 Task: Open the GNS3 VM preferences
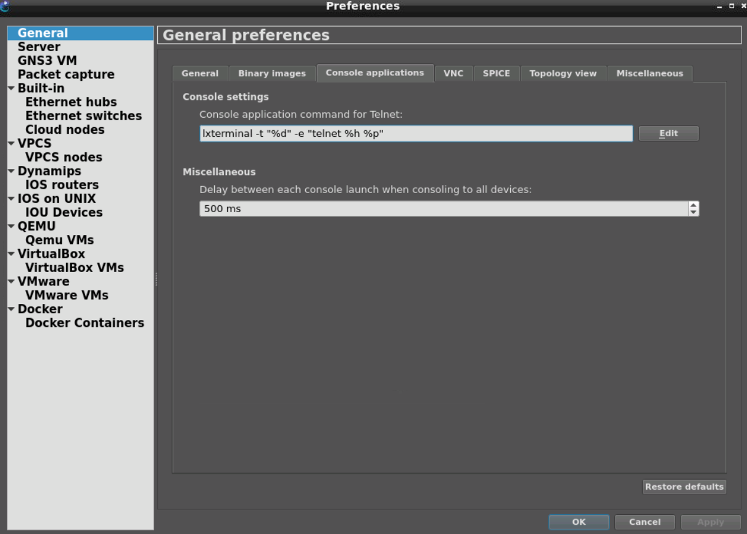[47, 60]
